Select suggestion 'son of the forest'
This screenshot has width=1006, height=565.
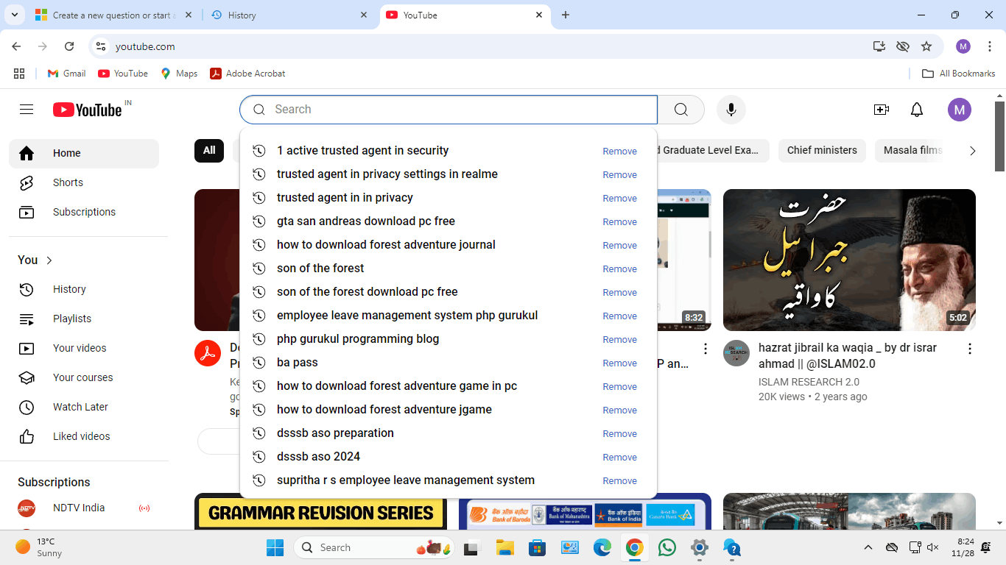click(448, 269)
